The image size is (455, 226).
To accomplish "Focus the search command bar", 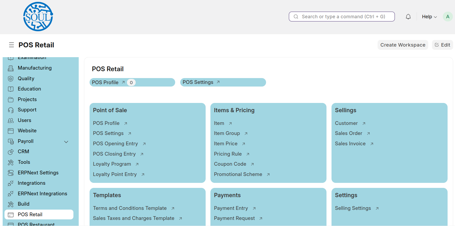I will [342, 17].
